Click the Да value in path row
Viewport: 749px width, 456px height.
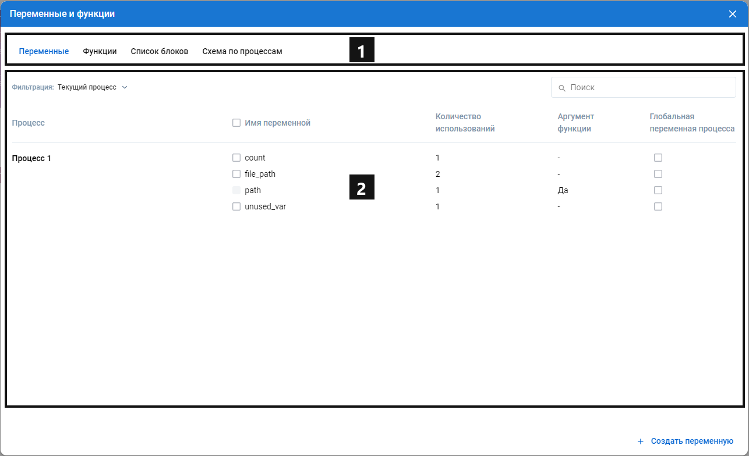point(563,190)
